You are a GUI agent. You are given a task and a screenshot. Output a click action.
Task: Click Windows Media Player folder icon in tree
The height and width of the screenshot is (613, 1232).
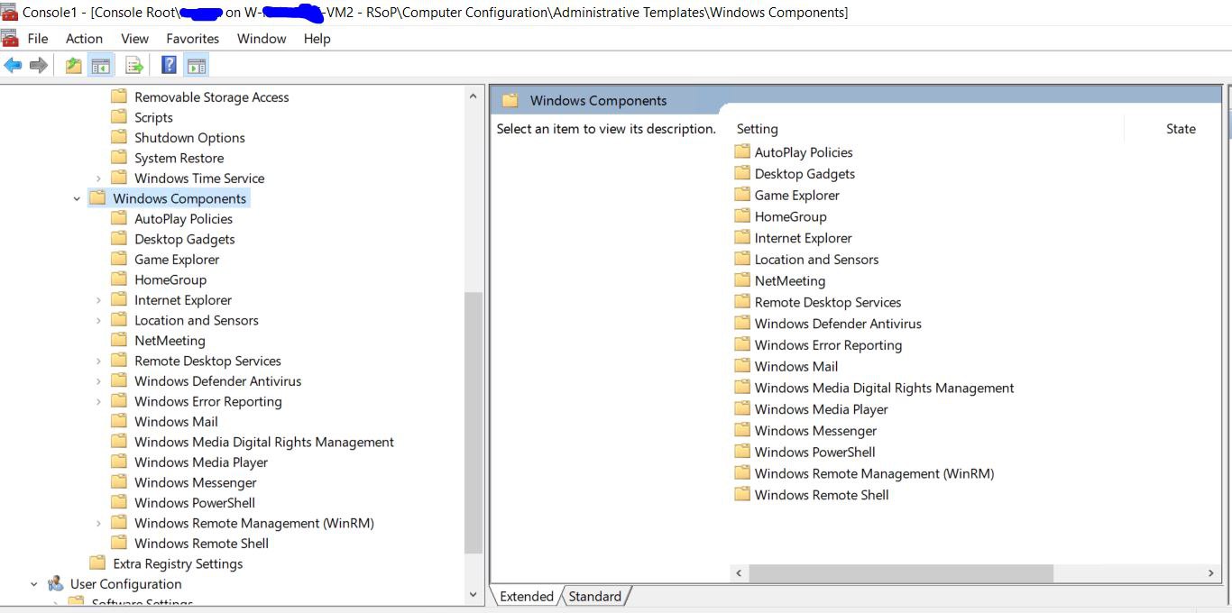(x=119, y=462)
